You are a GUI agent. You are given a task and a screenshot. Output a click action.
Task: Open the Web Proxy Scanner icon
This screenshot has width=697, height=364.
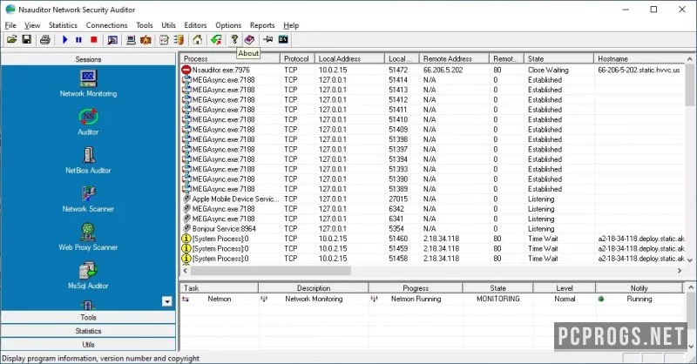click(88, 238)
